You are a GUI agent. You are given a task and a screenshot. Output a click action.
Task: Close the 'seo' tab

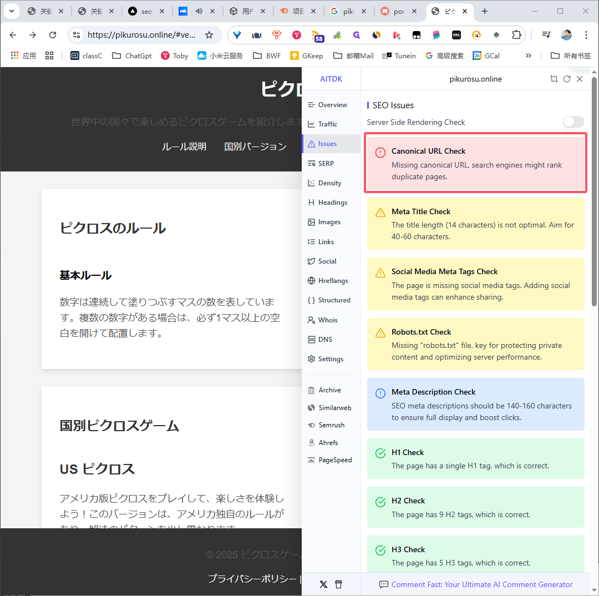(x=162, y=12)
